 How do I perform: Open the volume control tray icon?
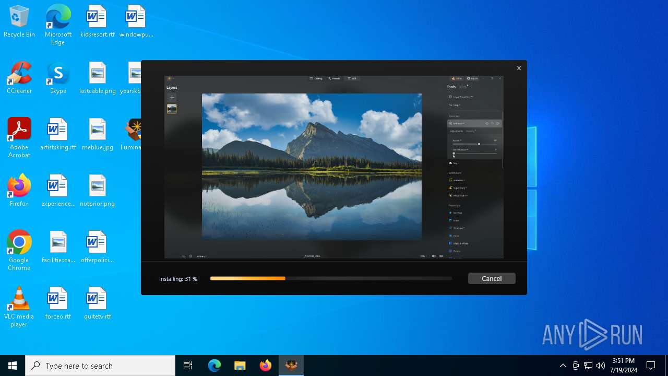tap(601, 366)
